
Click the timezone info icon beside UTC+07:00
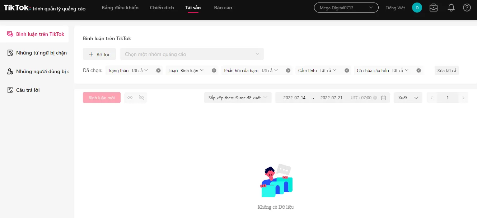point(375,98)
